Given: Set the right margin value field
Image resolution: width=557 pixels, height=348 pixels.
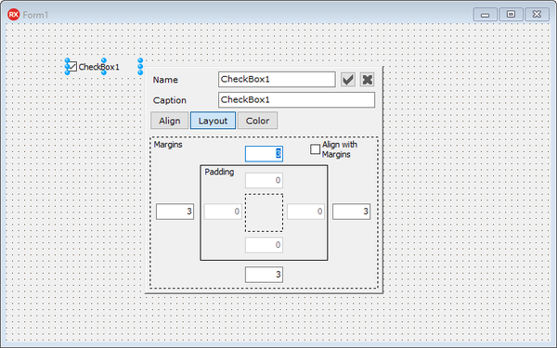Looking at the screenshot, I should coord(351,212).
